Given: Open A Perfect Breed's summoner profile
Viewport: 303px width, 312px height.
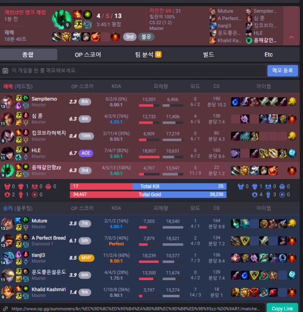Looking at the screenshot, I should point(49,238).
